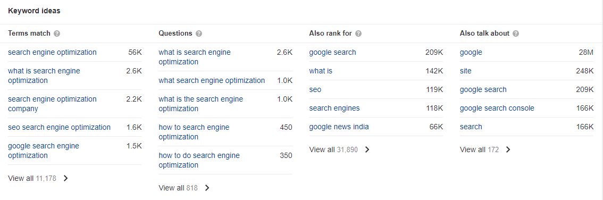Open 'google search console' keyword
Image resolution: width=603 pixels, height=200 pixels.
pyautogui.click(x=497, y=108)
